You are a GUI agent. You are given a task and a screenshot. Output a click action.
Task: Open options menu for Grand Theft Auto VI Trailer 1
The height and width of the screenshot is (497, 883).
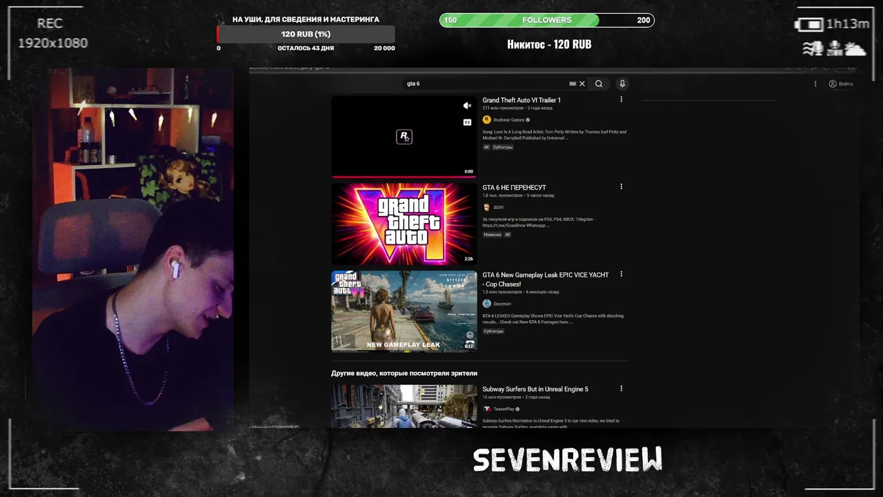[621, 99]
